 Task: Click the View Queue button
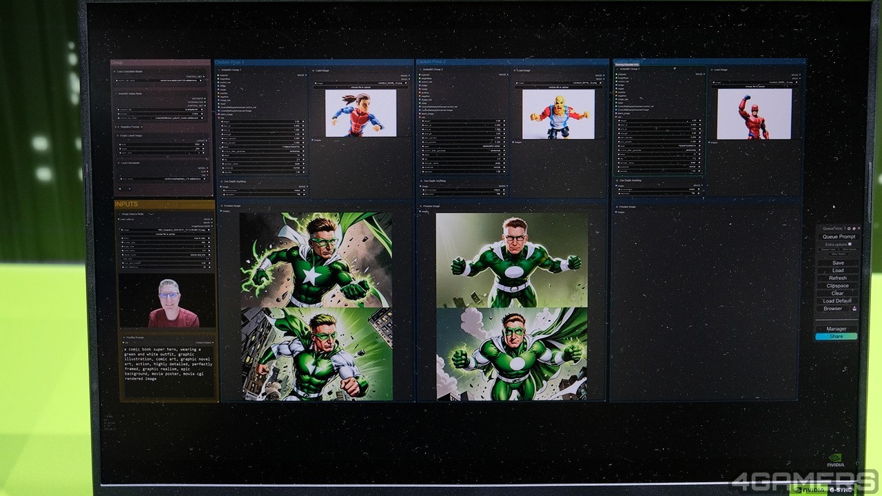[849, 249]
